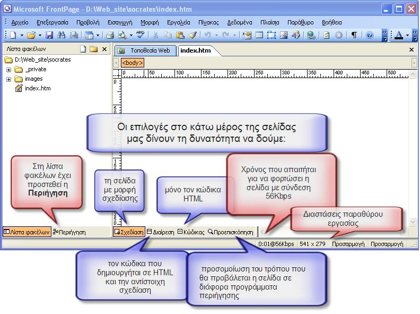Click the Insert Table icon
Viewport: 420px width, 314px height.
259,35
